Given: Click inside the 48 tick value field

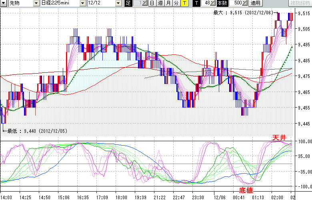Looking at the screenshot, I should (206, 3).
